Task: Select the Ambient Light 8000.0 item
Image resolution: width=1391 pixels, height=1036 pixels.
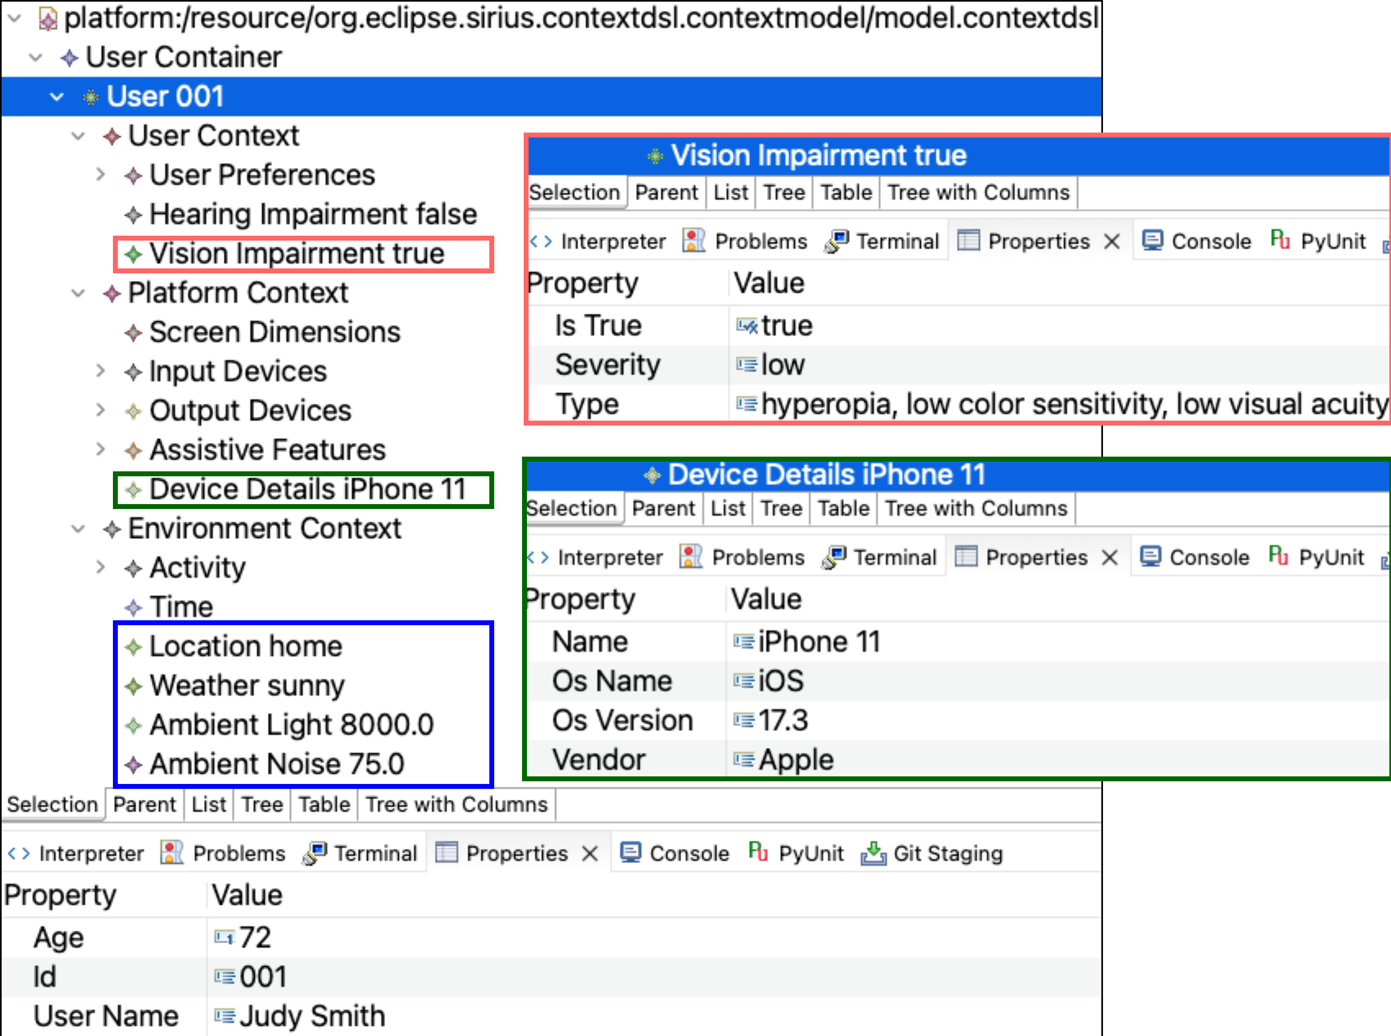Action: (x=291, y=725)
